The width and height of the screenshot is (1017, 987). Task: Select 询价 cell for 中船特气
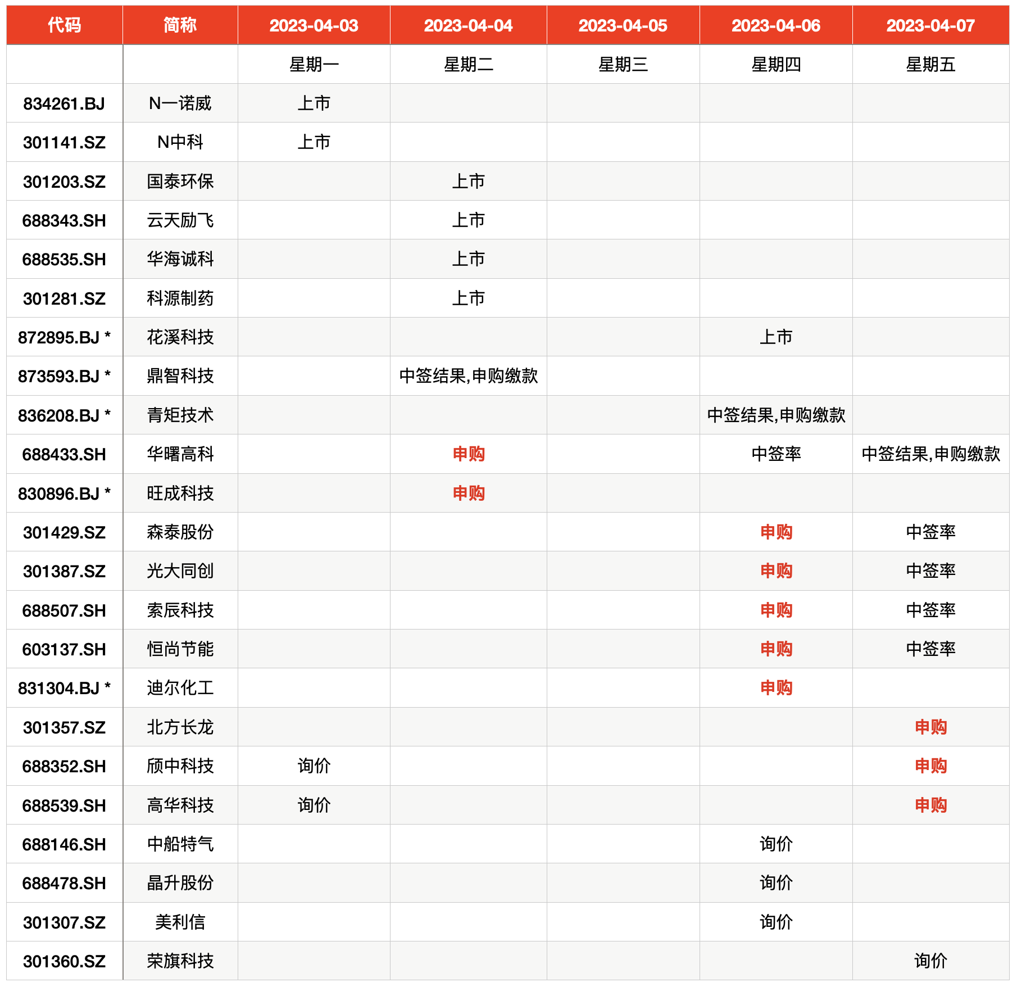click(x=775, y=844)
